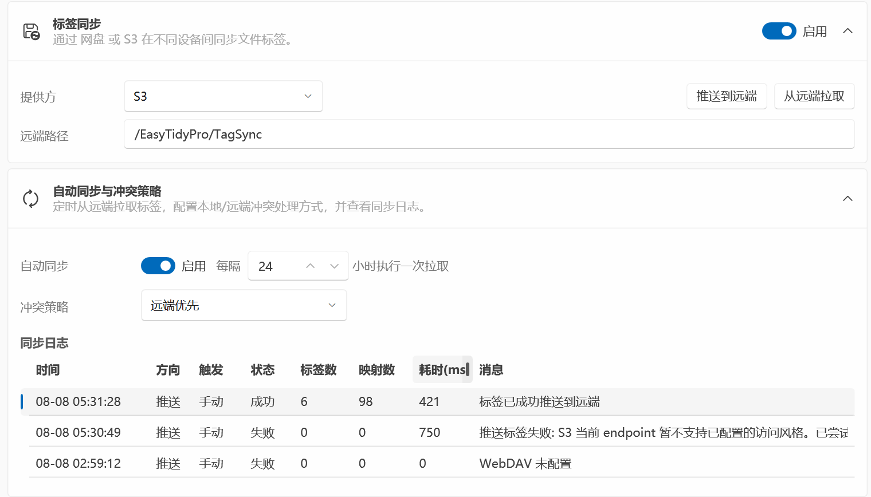
Task: Sort by 消息 column header
Action: point(491,370)
